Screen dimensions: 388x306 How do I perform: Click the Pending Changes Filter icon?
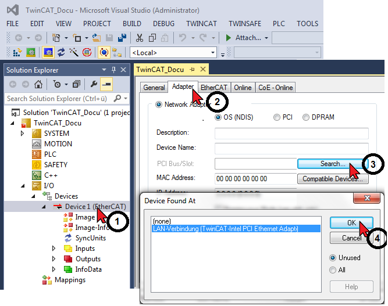[x=57, y=84]
